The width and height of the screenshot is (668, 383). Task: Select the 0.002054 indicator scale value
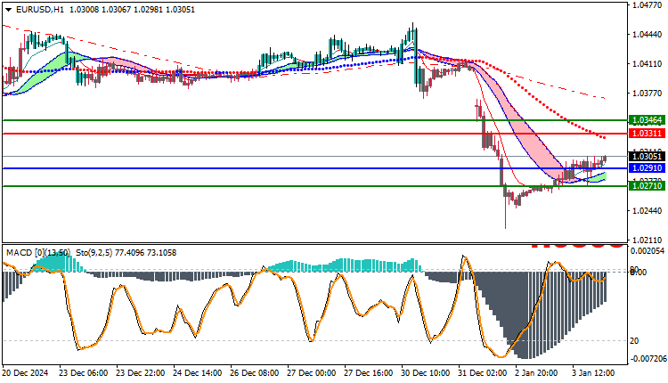pos(648,251)
